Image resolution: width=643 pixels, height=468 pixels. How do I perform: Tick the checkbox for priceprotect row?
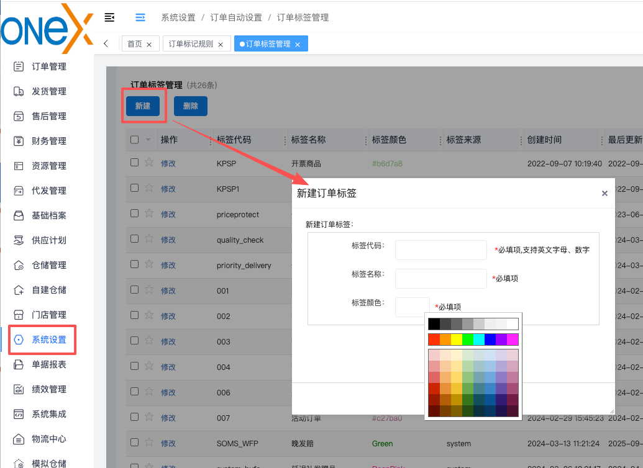135,214
